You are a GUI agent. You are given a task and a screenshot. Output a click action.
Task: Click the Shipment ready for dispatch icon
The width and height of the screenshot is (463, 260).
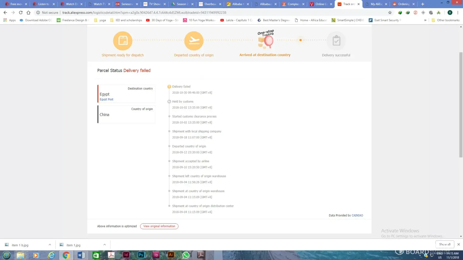click(122, 41)
